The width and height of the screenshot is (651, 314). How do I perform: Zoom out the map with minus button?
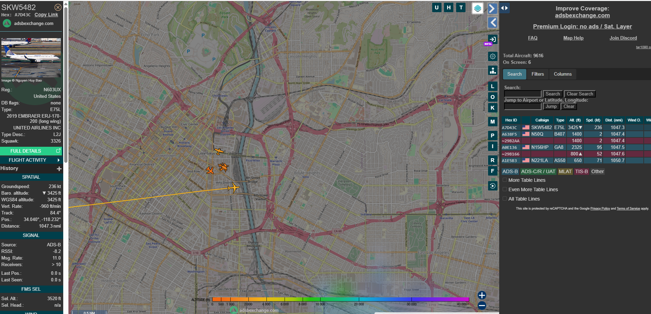click(482, 306)
